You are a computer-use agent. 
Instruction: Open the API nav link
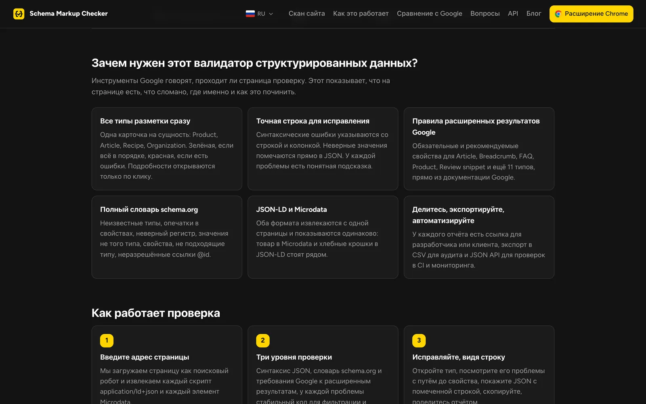click(513, 14)
